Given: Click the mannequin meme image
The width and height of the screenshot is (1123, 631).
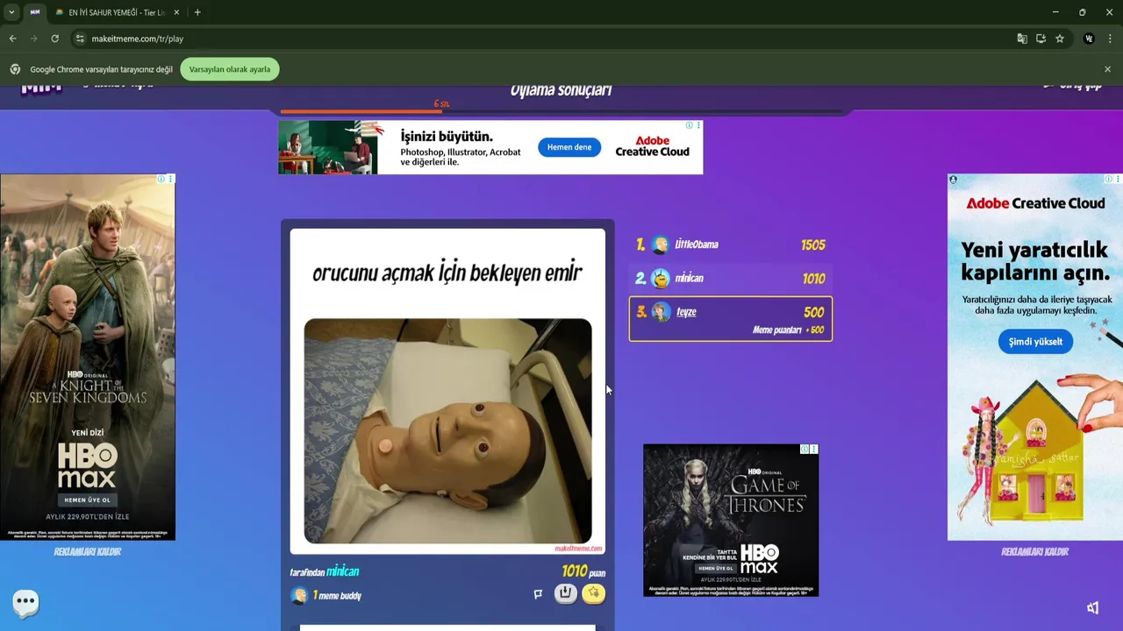Looking at the screenshot, I should tap(447, 431).
